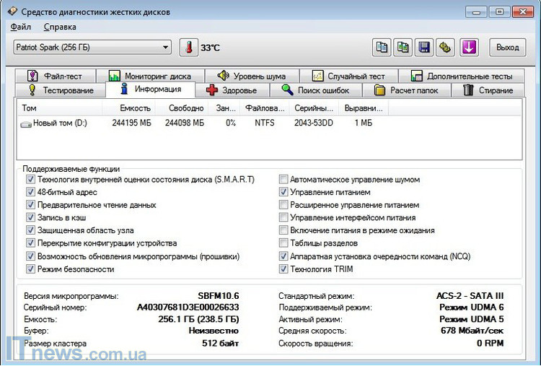Image resolution: width=541 pixels, height=366 pixels.
Task: Open the Поиск ошибок magnifier tab
Action: click(315, 90)
